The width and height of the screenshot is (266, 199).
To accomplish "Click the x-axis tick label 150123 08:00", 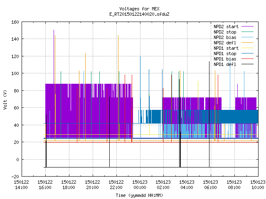I will coord(234,185).
